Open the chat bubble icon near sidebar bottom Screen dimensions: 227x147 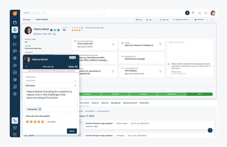[x=15, y=128]
